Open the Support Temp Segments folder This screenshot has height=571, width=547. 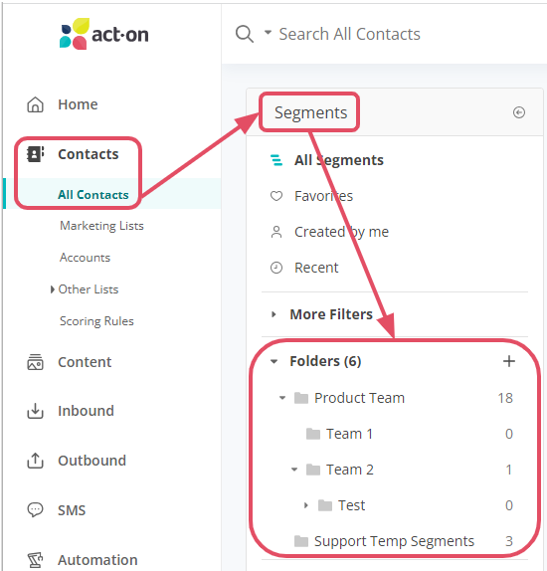(394, 541)
